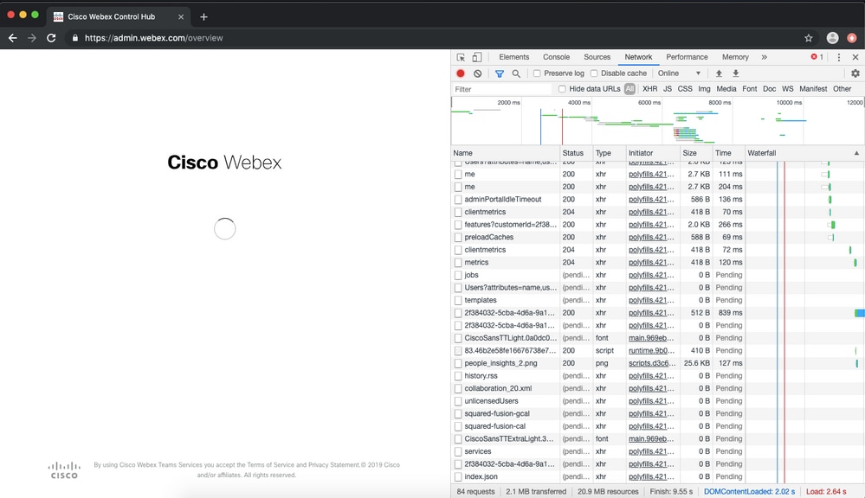Import HAR file upload arrow
This screenshot has width=865, height=498.
719,73
